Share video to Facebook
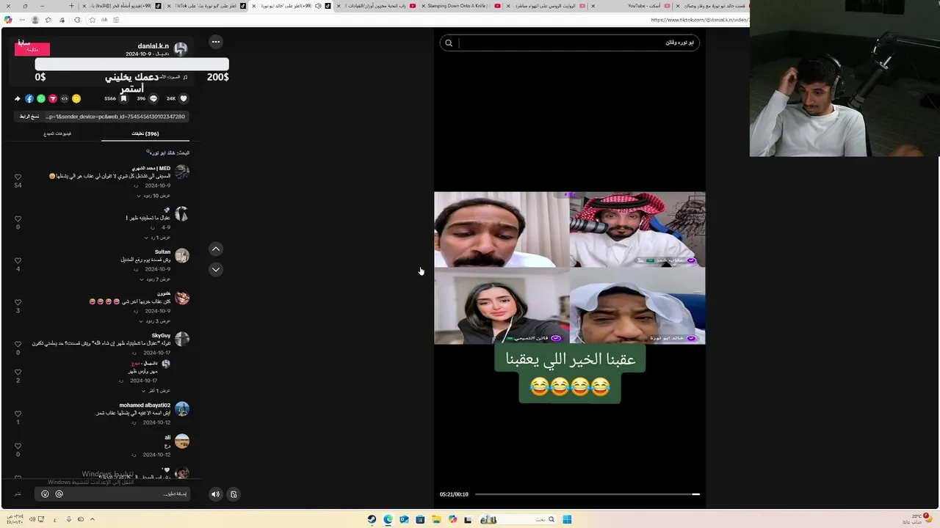The height and width of the screenshot is (528, 940). [x=29, y=98]
